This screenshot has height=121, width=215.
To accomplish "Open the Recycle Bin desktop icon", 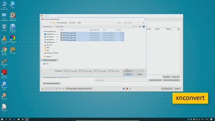I will pyautogui.click(x=4, y=28).
